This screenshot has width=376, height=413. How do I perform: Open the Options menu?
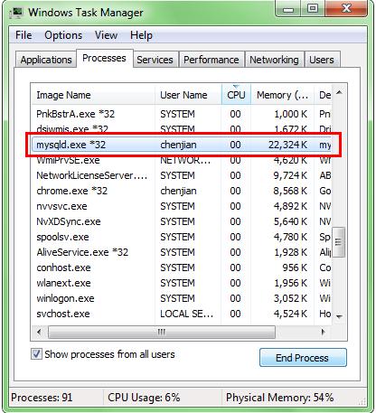(63, 35)
